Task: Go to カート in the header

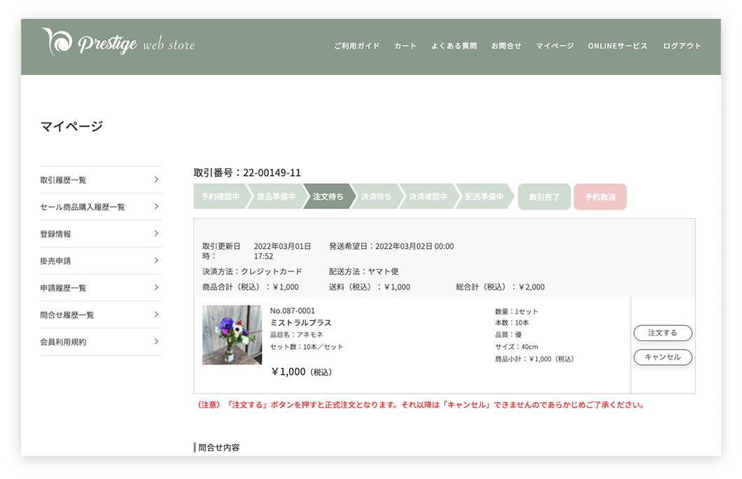Action: click(405, 46)
